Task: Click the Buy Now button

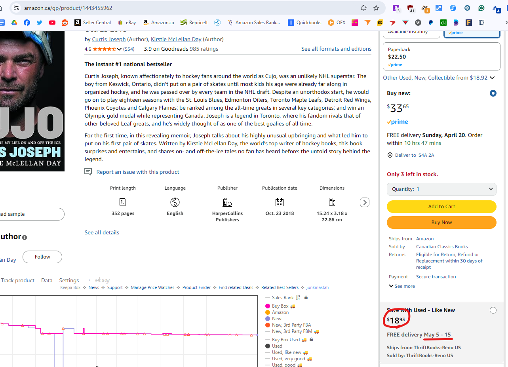Action: coord(441,222)
